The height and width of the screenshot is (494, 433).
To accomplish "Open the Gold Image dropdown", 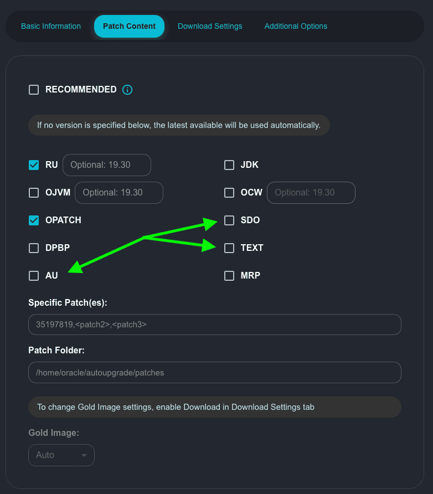I will pyautogui.click(x=61, y=455).
